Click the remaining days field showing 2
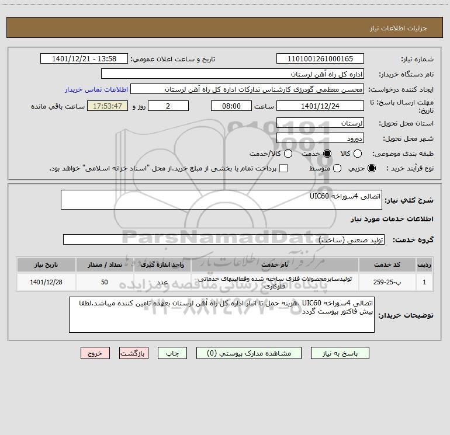Viewport: 450px width, 435px height. pyautogui.click(x=168, y=106)
